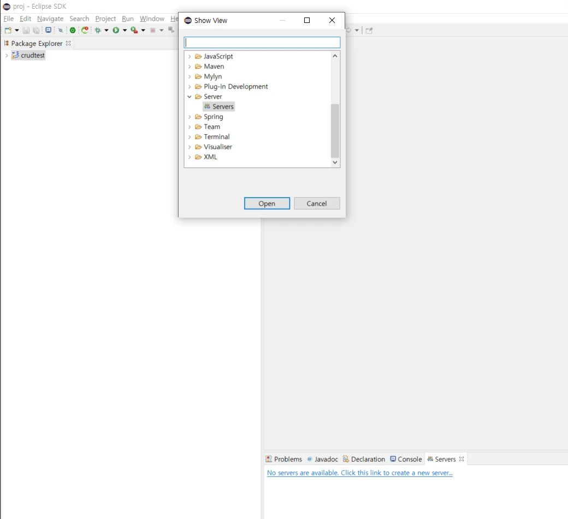This screenshot has width=568, height=519.
Task: Expand the XML tree node
Action: tap(190, 157)
